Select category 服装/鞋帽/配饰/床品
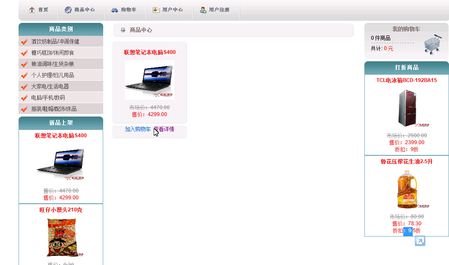Screen dimensions: 449x265 point(54,109)
